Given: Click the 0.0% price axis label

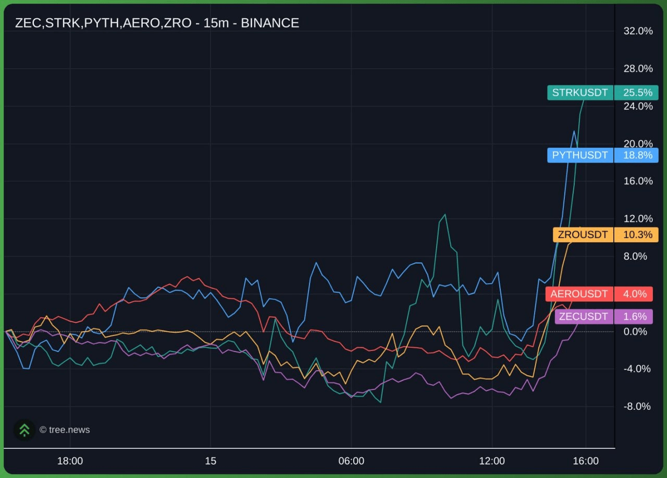Looking at the screenshot, I should pyautogui.click(x=635, y=332).
